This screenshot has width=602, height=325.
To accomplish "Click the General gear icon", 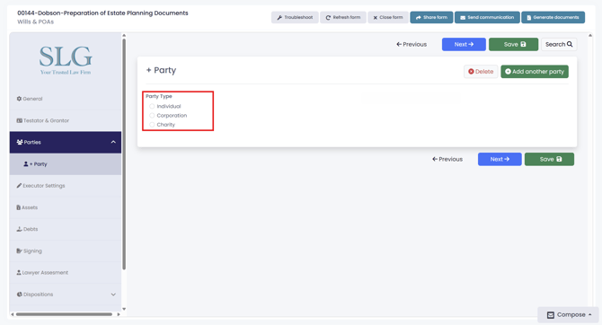I will click(x=19, y=99).
